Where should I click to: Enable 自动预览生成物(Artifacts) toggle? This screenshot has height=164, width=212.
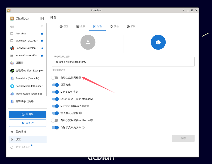tap(55, 120)
